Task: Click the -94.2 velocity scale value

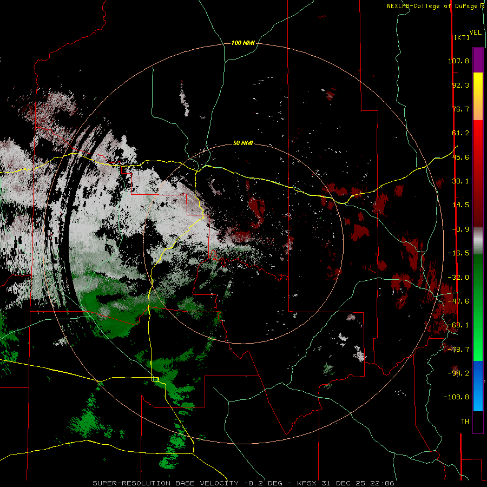Action: click(x=458, y=373)
